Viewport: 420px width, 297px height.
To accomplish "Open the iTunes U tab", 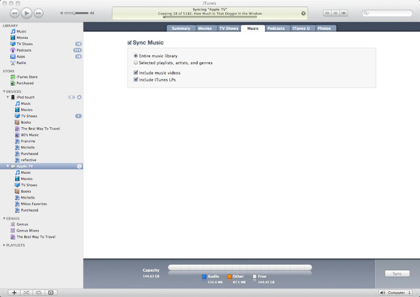I will (x=301, y=28).
